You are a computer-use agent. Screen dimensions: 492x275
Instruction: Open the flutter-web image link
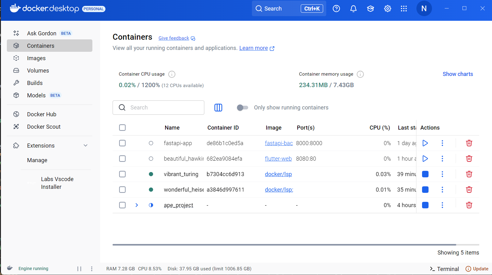pos(278,158)
